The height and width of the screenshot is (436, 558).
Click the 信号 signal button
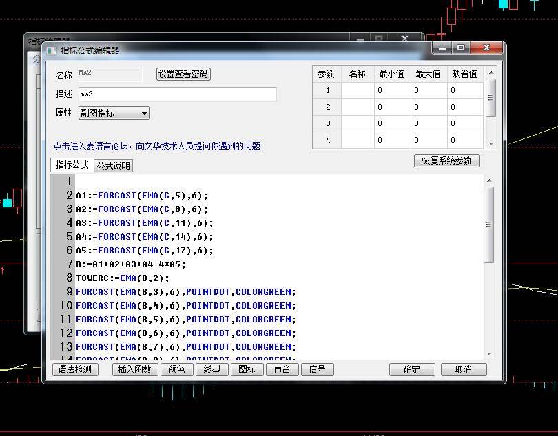coord(317,369)
